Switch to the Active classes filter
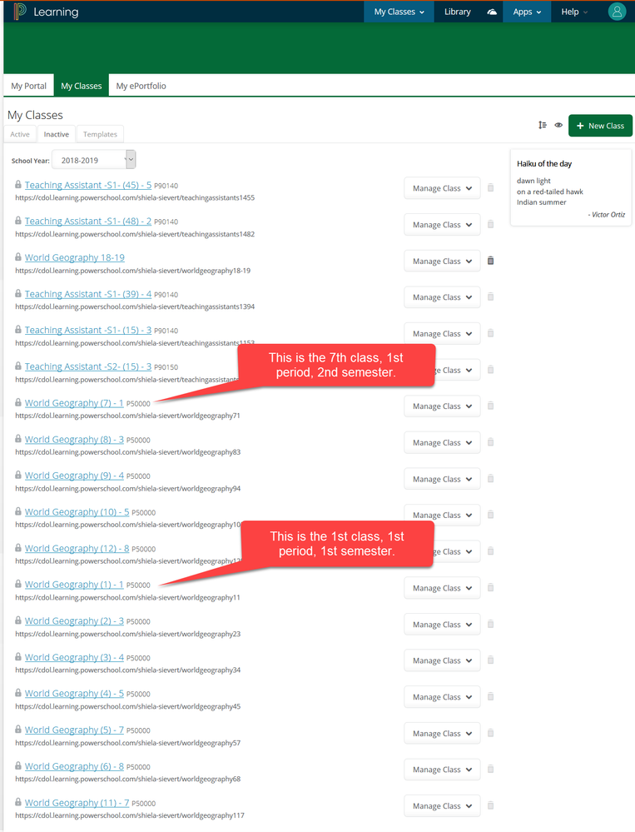This screenshot has height=832, width=635. [x=20, y=134]
